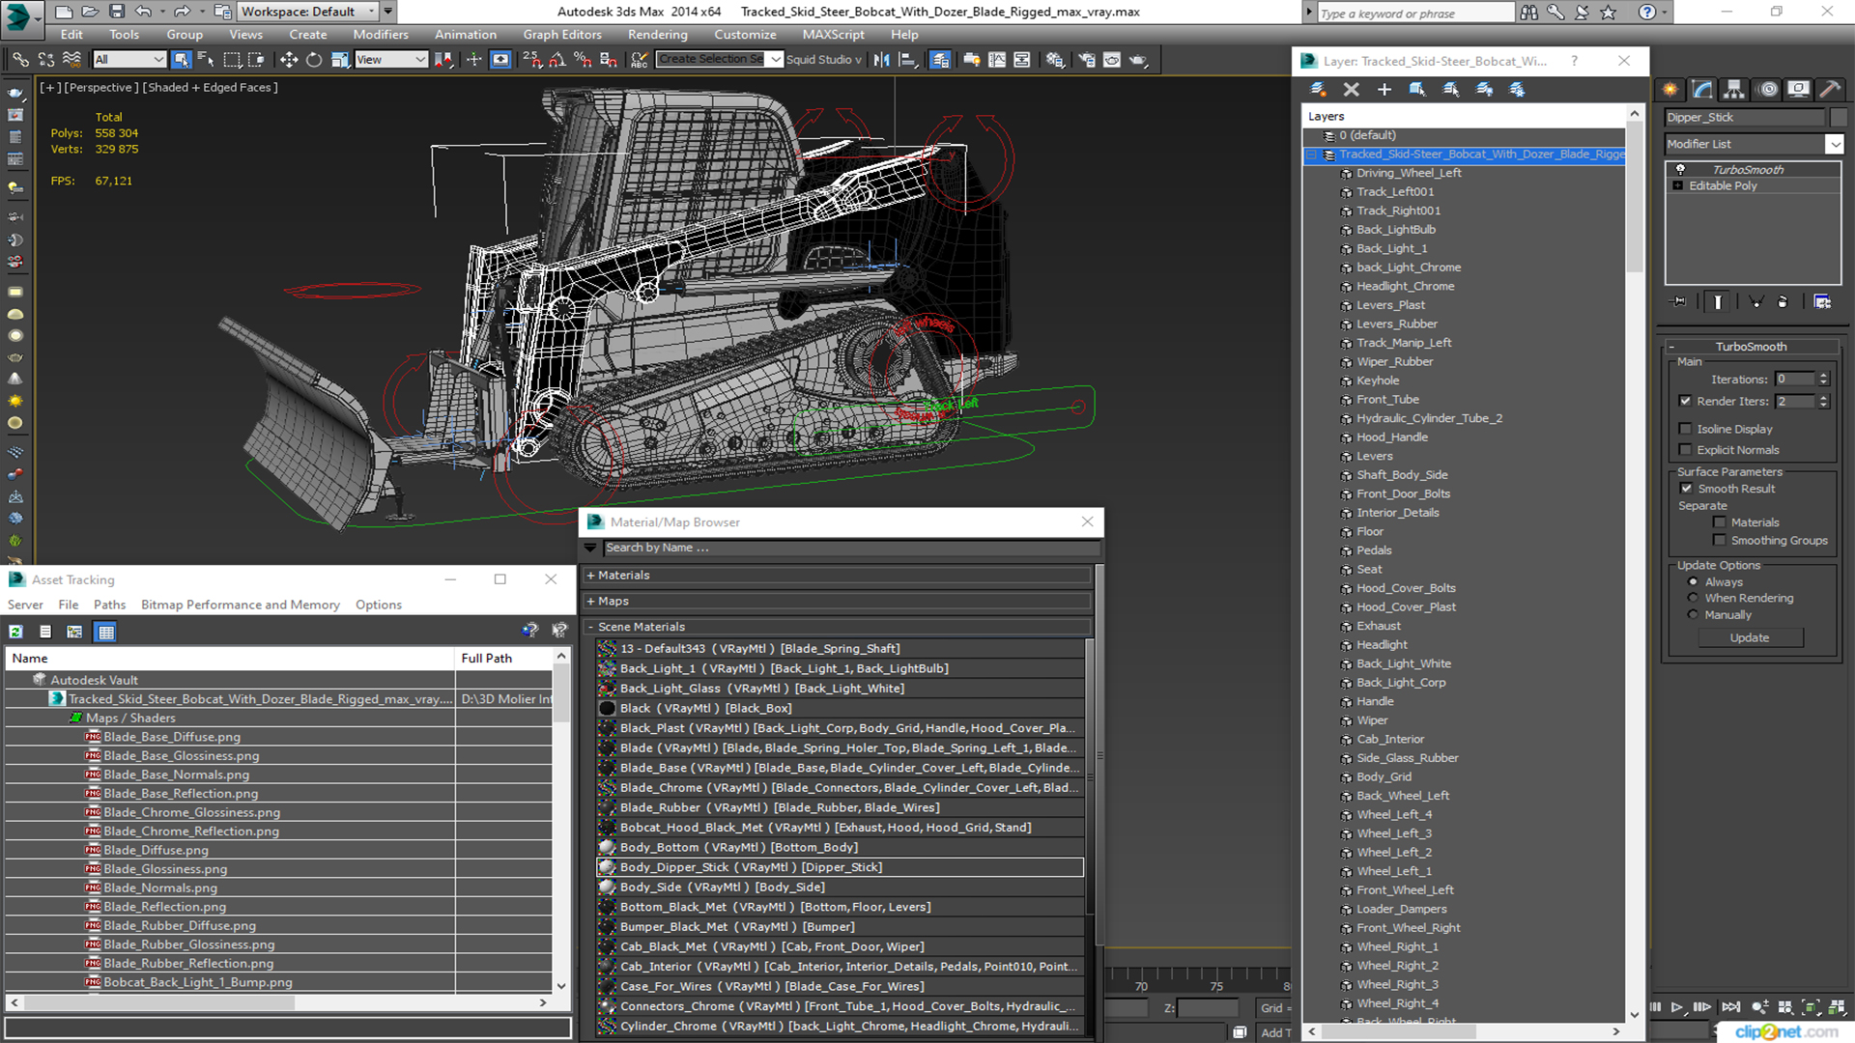Open Bitmap Performance and Memory menu
Image resolution: width=1855 pixels, height=1043 pixels.
tap(241, 606)
